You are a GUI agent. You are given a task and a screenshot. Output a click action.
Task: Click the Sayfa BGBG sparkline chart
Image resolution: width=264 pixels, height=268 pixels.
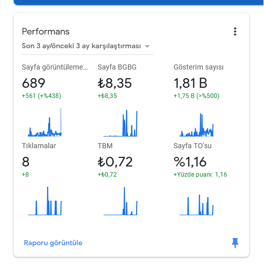click(120, 123)
